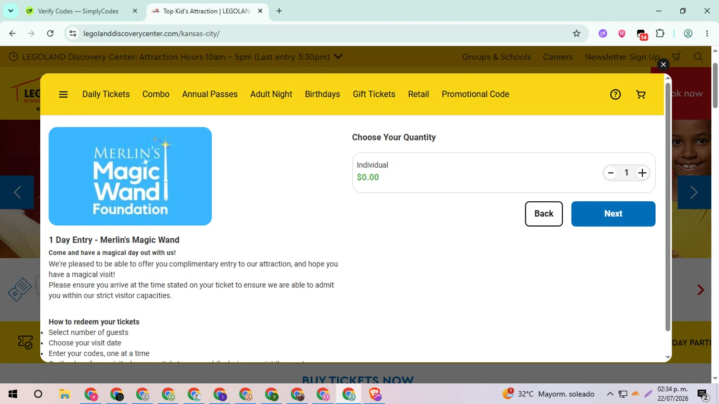
Task: Bookmark this page with the star icon
Action: tap(577, 34)
